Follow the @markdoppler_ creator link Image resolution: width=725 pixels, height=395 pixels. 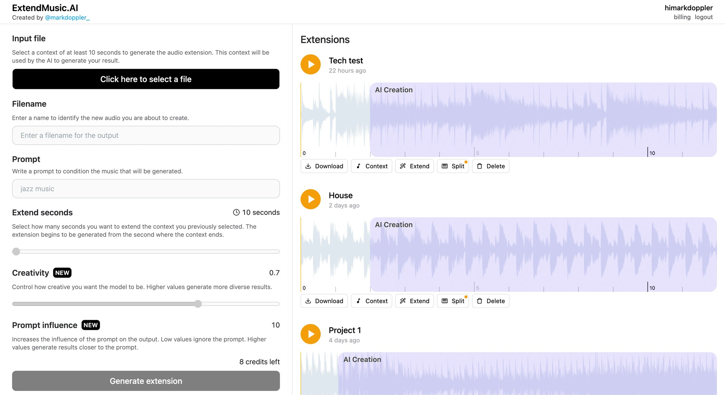[x=67, y=18]
